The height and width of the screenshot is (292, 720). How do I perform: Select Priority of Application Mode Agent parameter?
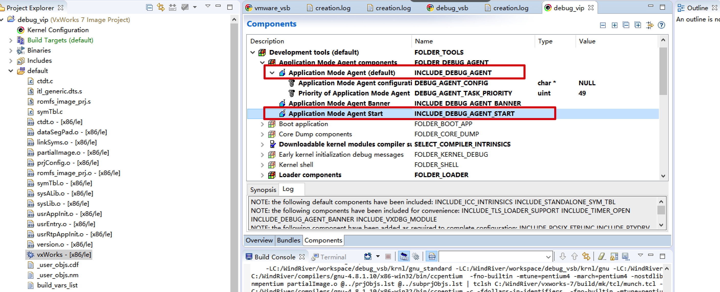(354, 93)
